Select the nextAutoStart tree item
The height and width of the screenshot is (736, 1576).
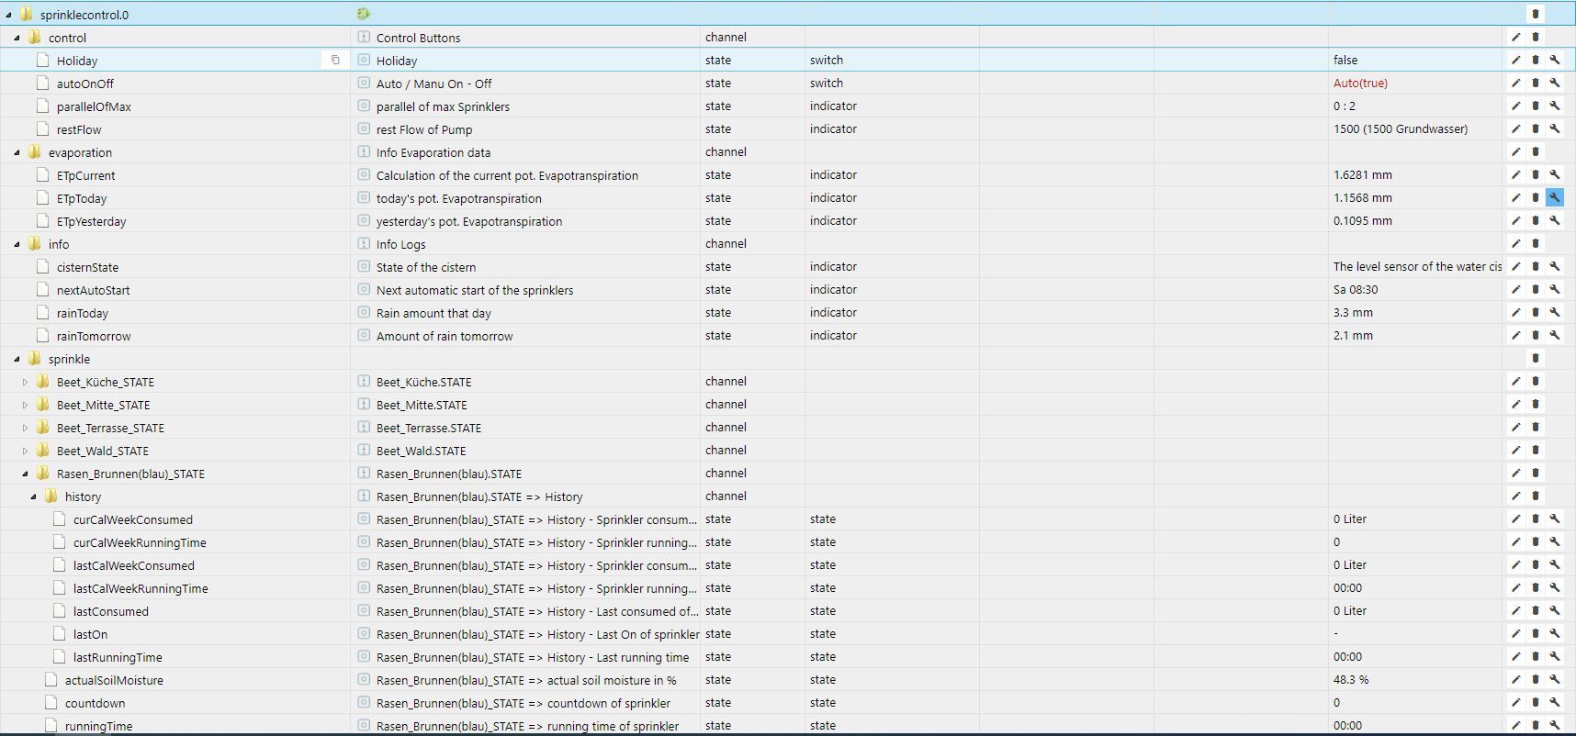click(x=93, y=290)
